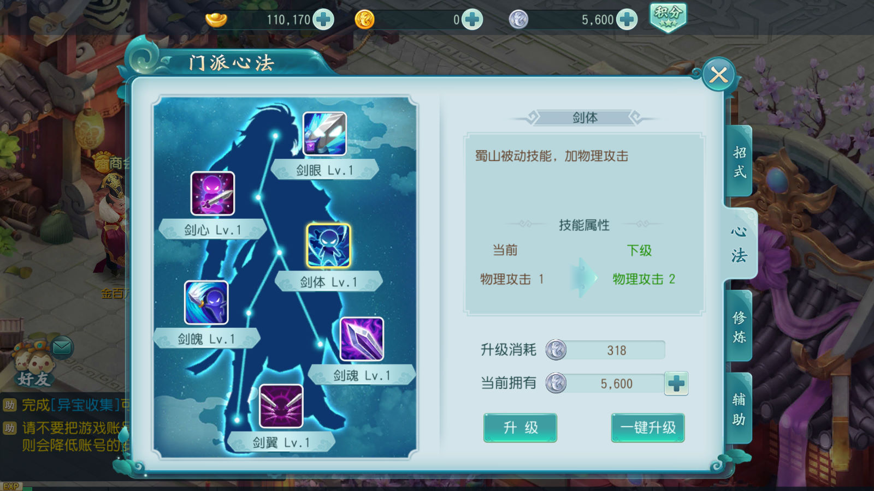Select the 剑眼 skill icon
This screenshot has height=491, width=874.
[324, 134]
